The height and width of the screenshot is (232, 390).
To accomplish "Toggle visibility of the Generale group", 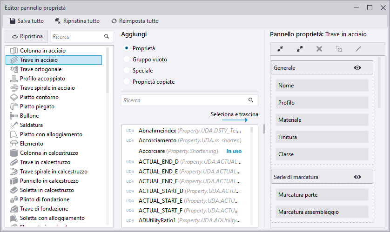I will click(x=357, y=68).
